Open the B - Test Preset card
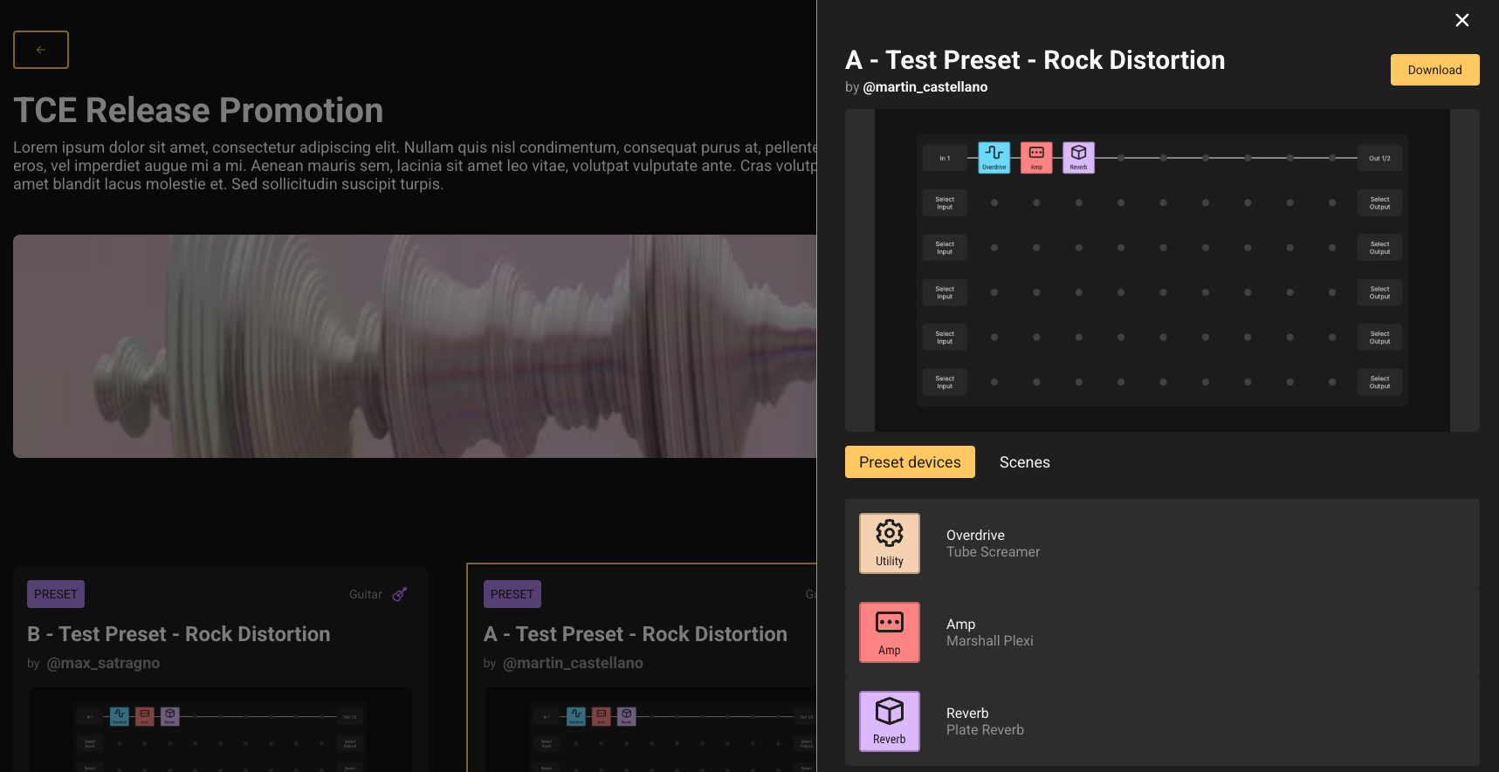Screen dimensions: 1499x772 [x=178, y=634]
